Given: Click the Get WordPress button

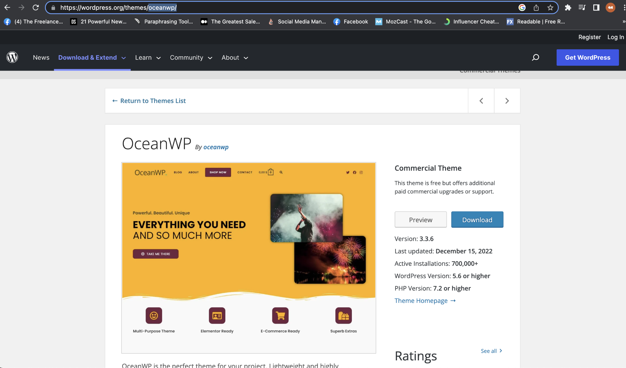Looking at the screenshot, I should 587,57.
